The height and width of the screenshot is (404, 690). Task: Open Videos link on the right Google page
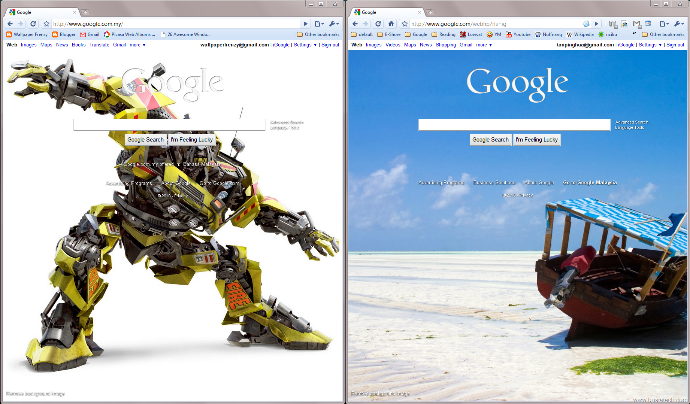(393, 45)
